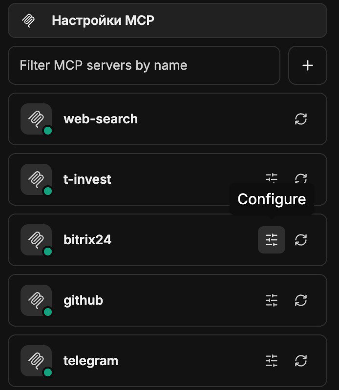
Task: Refresh the web-search MCP server
Action: (301, 119)
